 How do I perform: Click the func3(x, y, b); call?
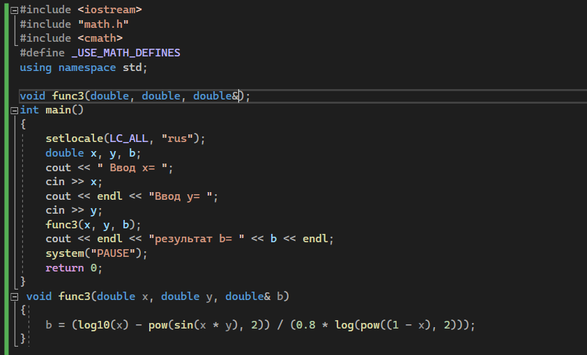click(x=93, y=225)
